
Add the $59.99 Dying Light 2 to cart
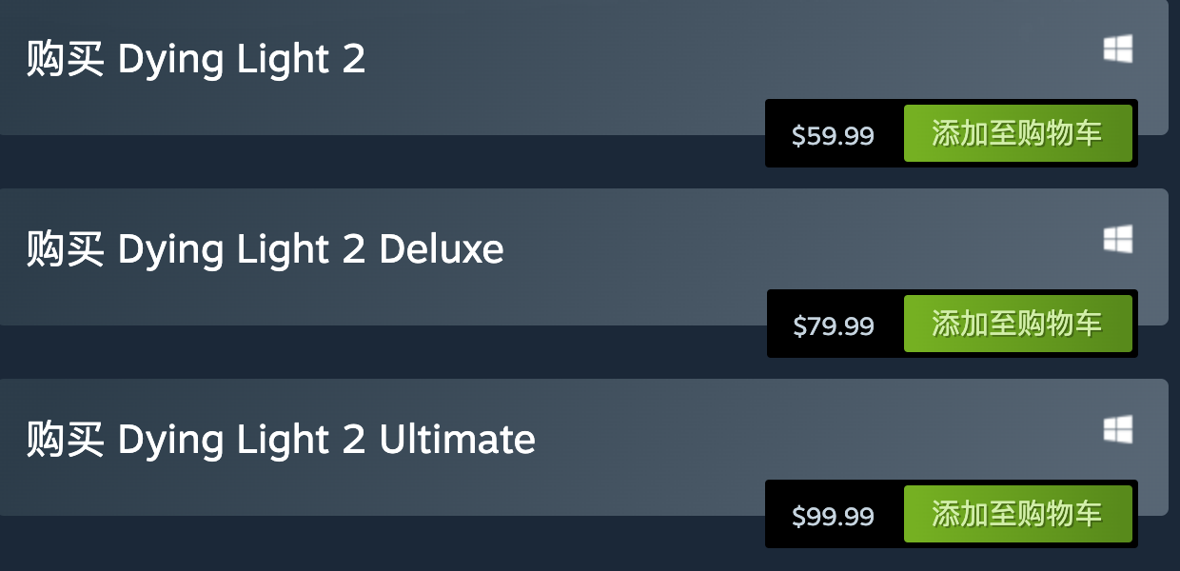pyautogui.click(x=1017, y=133)
